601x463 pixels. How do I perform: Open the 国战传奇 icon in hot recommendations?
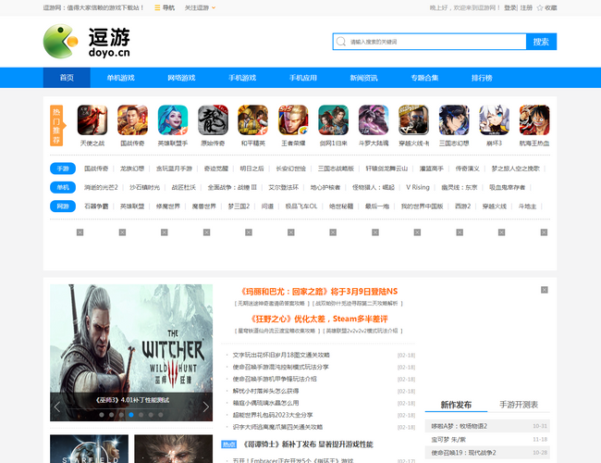coord(132,120)
